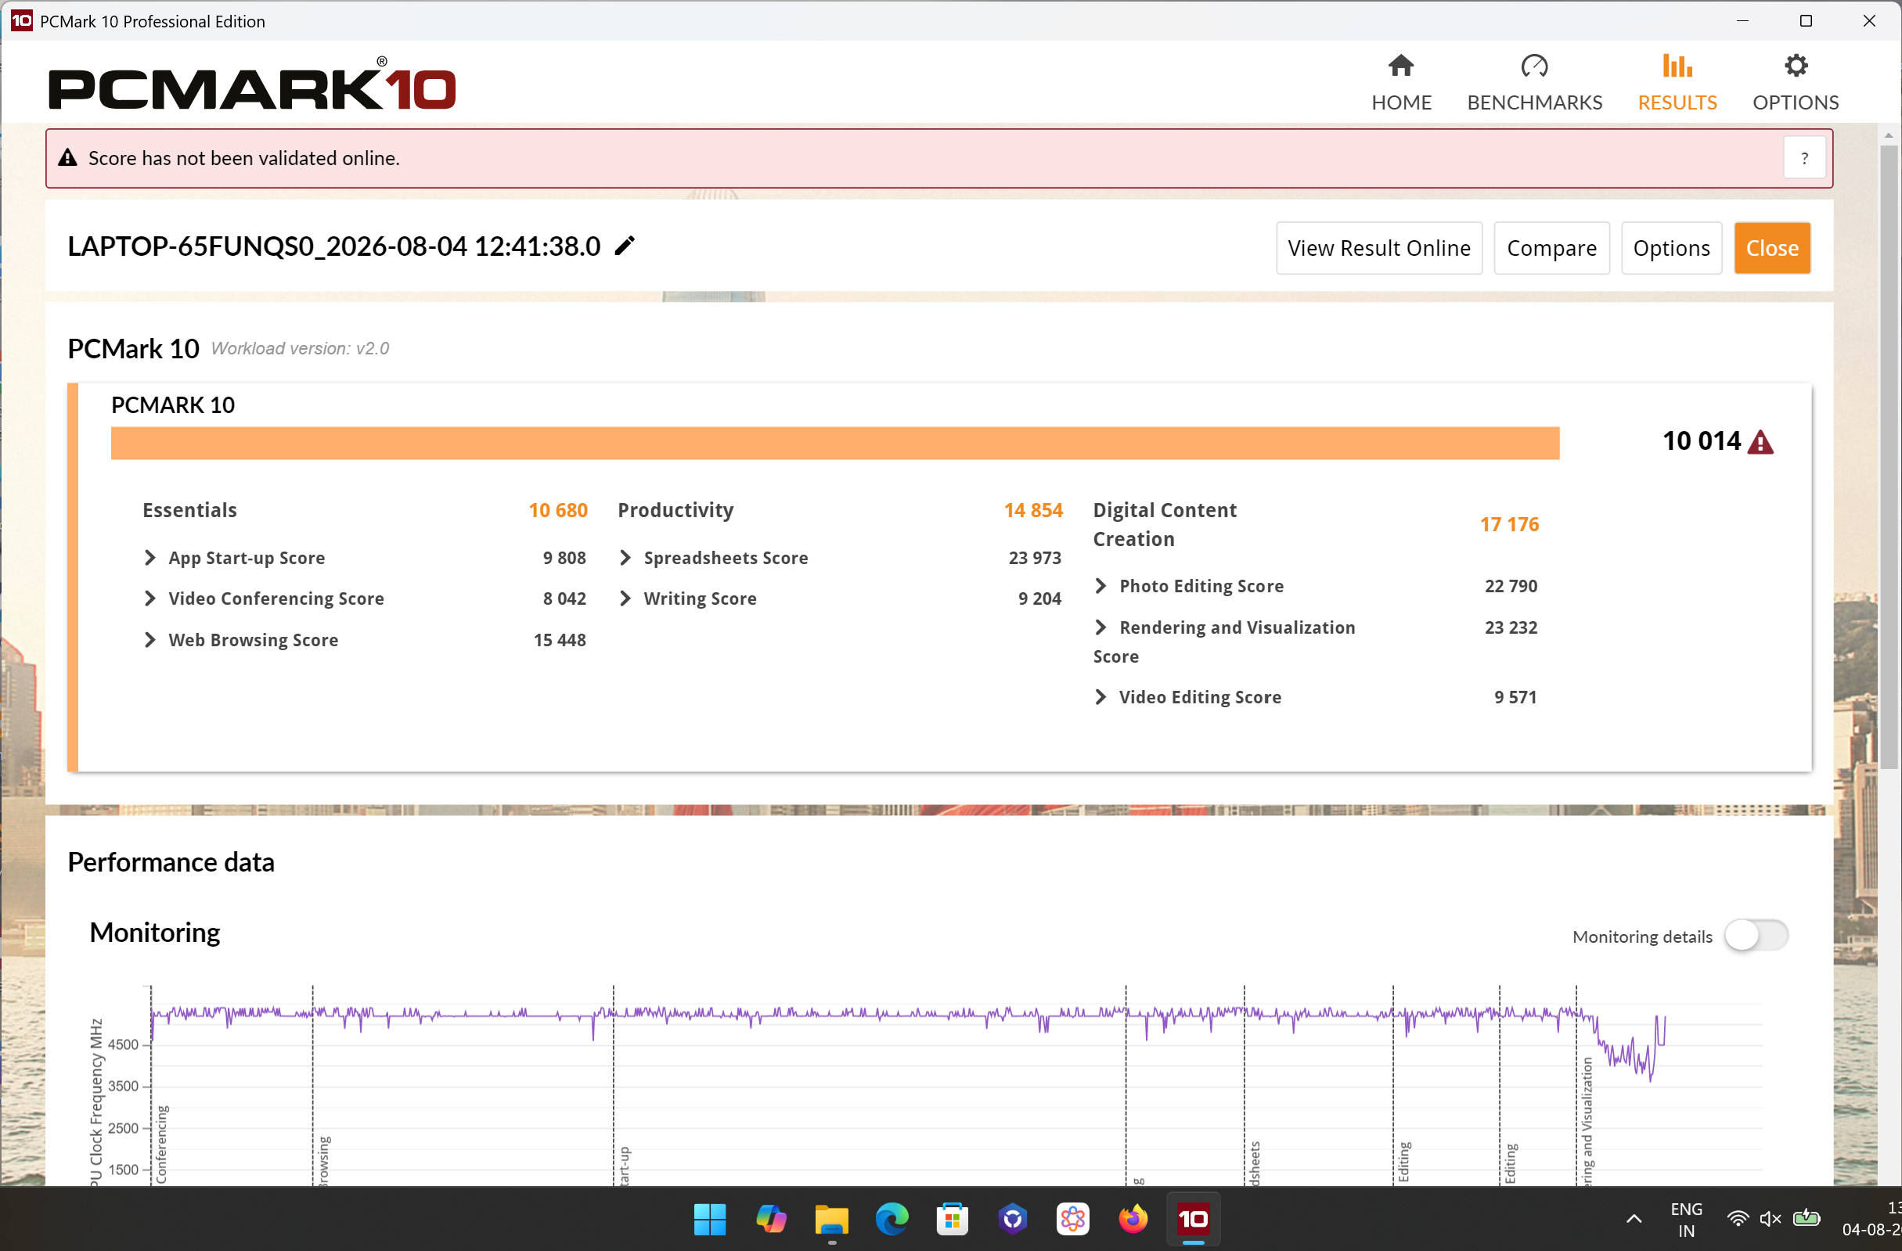Open the pink flower-icon app in taskbar
The height and width of the screenshot is (1251, 1902).
point(1072,1219)
